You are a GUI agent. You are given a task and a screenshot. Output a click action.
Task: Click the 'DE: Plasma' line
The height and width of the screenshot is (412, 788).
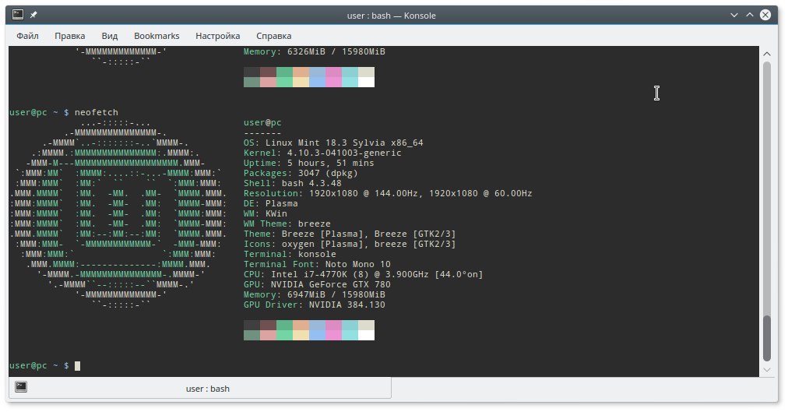270,203
